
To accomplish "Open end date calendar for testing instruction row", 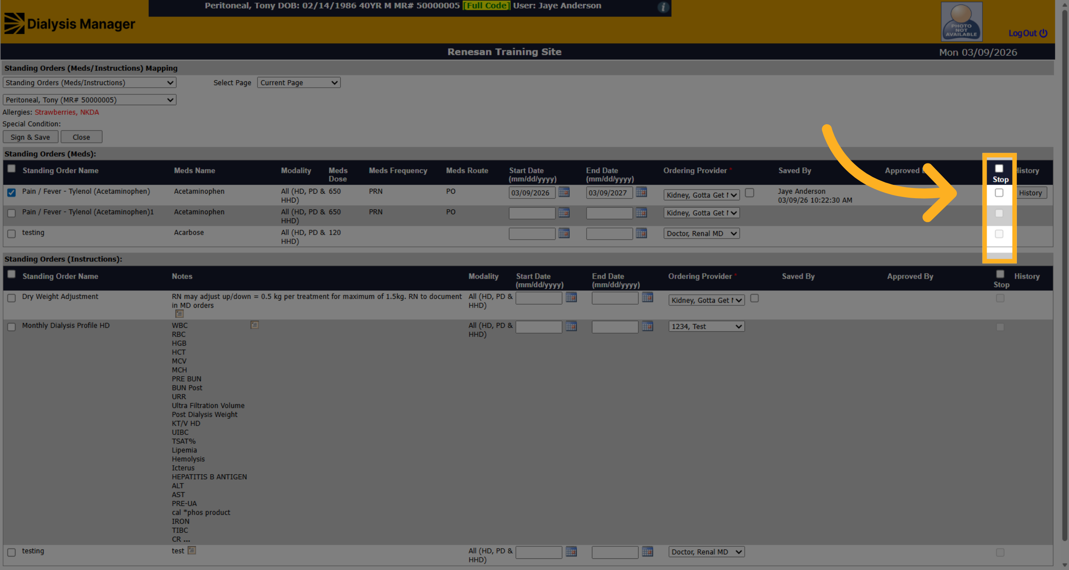I will [x=648, y=552].
